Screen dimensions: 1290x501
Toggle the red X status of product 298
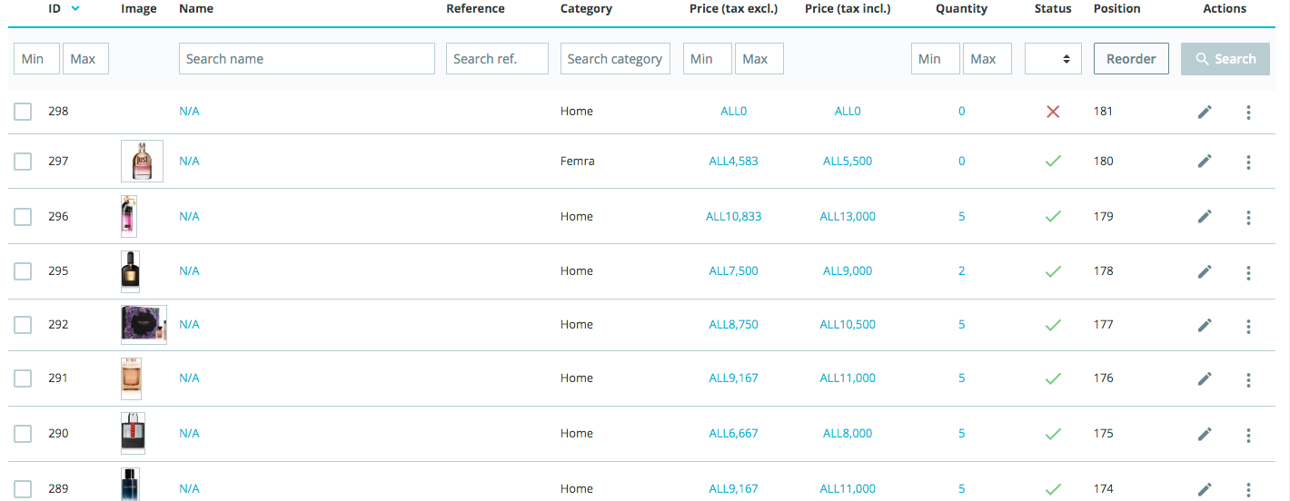[1053, 112]
